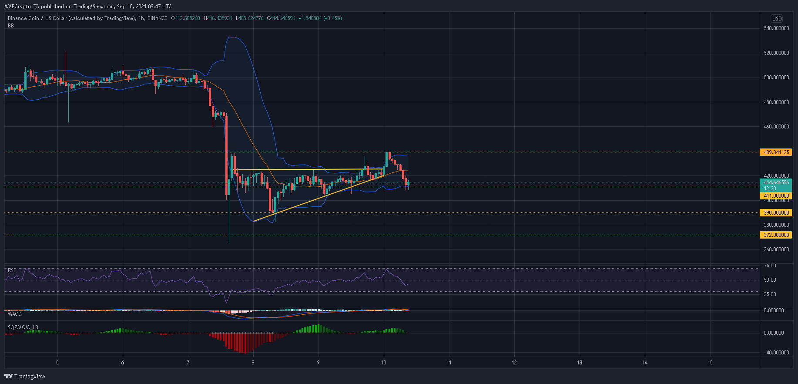Click the published-by header text

[x=88, y=7]
